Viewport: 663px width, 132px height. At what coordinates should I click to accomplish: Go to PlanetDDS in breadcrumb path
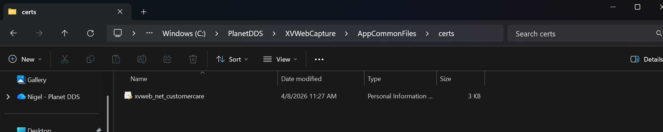(245, 34)
